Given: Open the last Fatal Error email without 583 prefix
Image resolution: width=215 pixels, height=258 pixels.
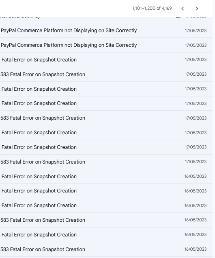Looking at the screenshot, I should (106, 235).
